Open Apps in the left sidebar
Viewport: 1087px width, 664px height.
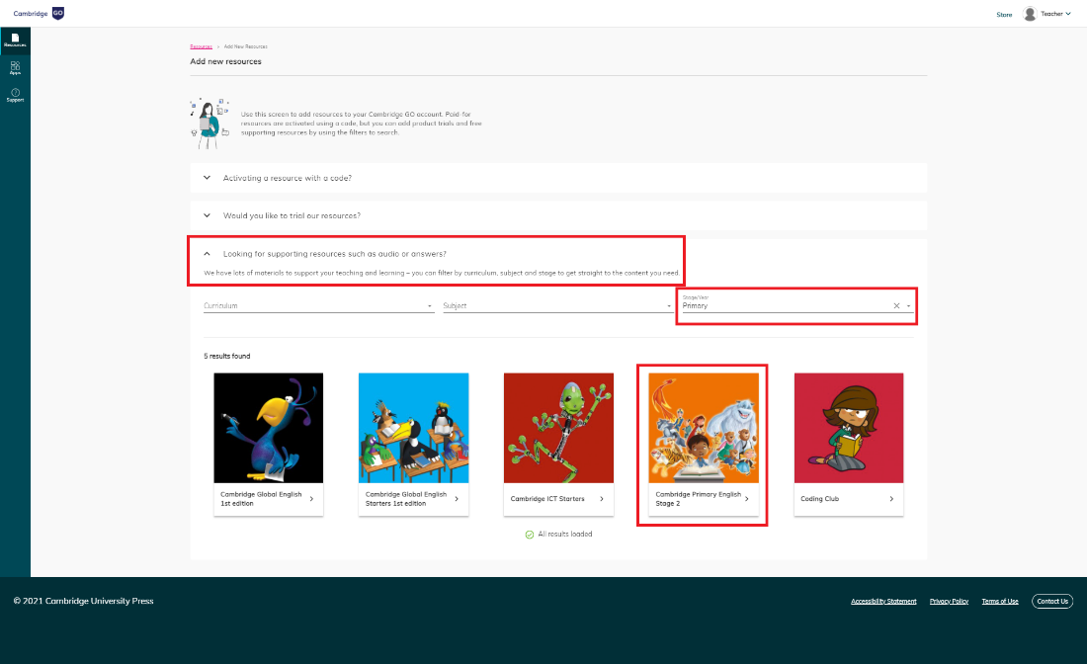click(x=15, y=68)
